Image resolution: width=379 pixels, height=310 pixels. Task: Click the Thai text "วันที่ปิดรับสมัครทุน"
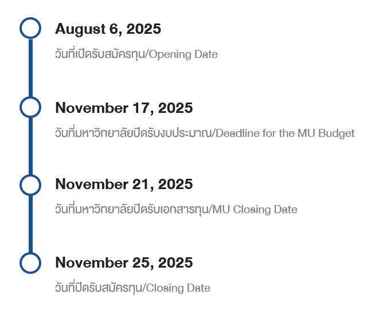pos(99,288)
